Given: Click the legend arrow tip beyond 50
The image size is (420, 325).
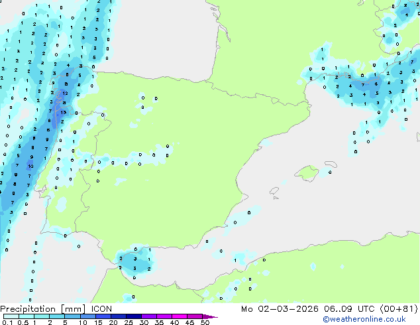Looking at the screenshot, I should (210, 317).
